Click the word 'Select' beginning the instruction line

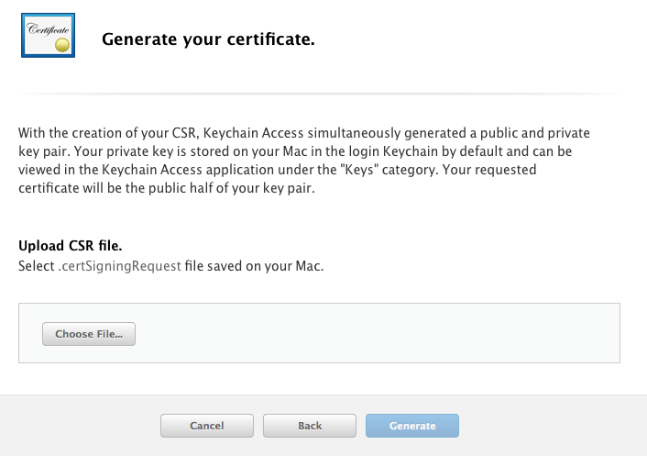[x=37, y=266]
